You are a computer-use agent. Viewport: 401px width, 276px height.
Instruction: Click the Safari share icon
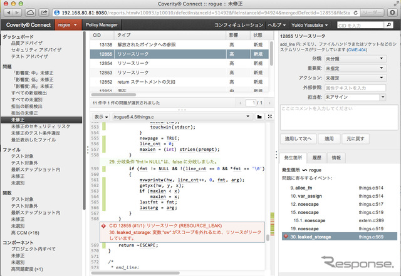44,13
